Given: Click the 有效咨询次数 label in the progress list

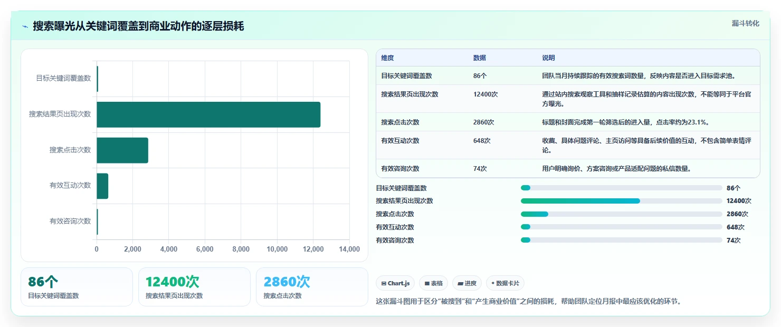Looking at the screenshot, I should pyautogui.click(x=395, y=240).
